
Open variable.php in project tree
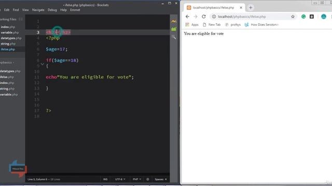[9, 95]
